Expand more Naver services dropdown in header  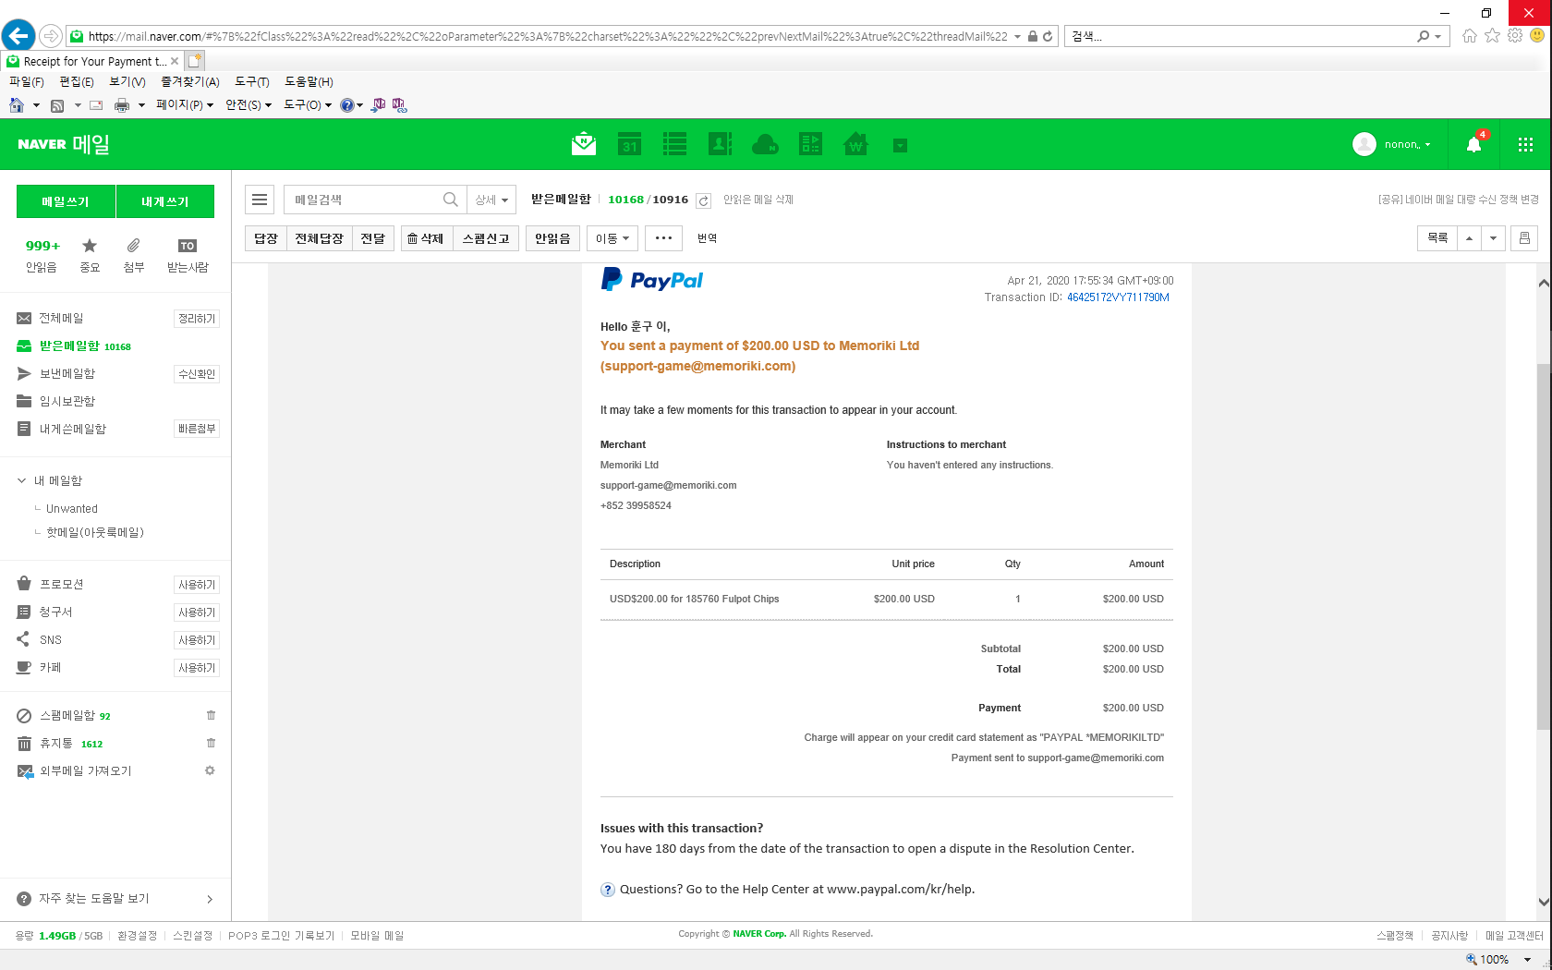(x=900, y=145)
